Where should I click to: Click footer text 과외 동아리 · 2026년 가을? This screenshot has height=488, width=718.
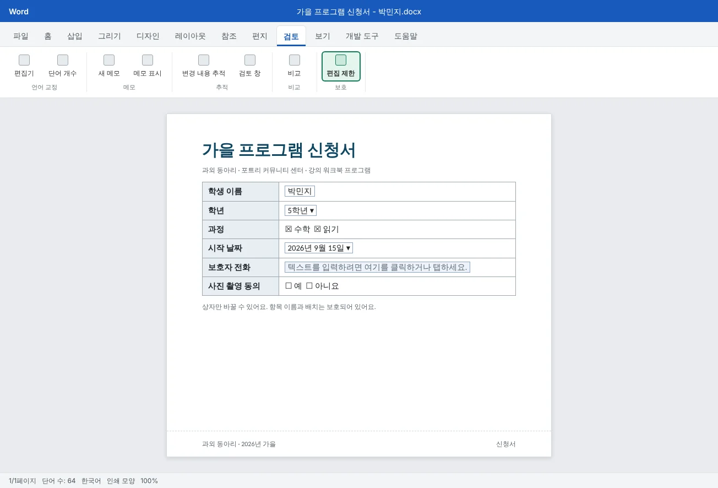pos(239,444)
